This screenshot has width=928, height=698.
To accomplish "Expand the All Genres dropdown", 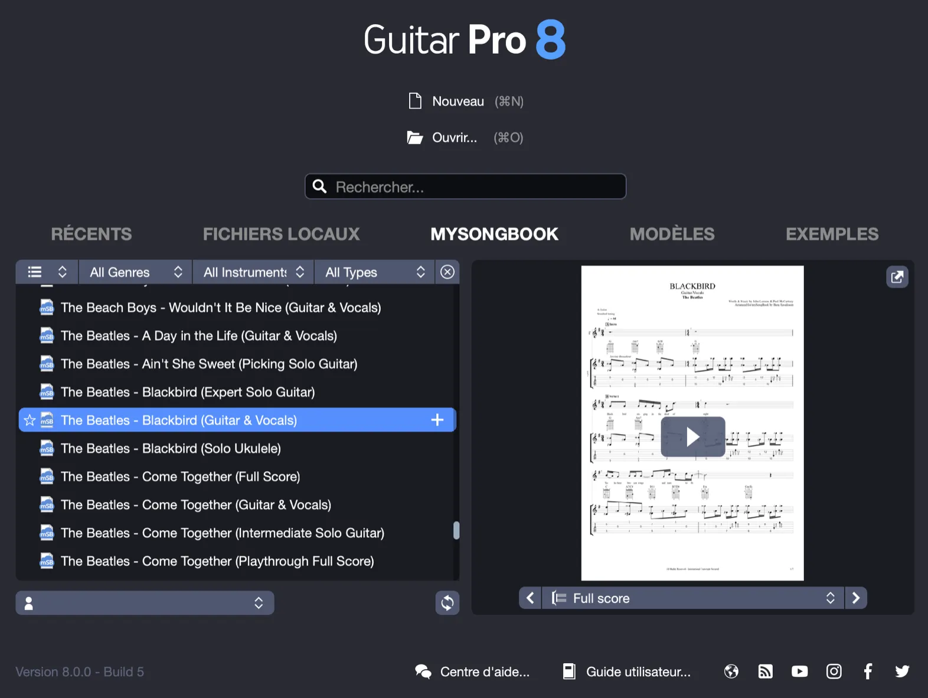I will point(136,272).
